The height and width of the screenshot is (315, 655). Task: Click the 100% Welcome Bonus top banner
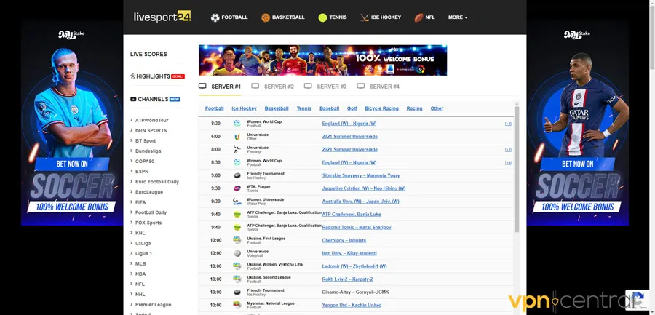(322, 60)
